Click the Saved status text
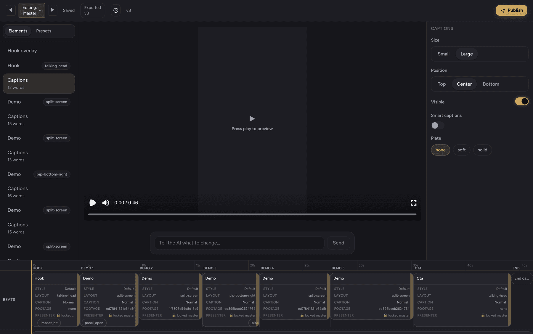 click(69, 10)
